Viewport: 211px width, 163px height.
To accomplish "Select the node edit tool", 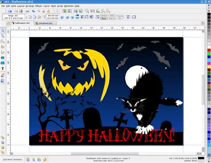I will [x=3, y=36].
